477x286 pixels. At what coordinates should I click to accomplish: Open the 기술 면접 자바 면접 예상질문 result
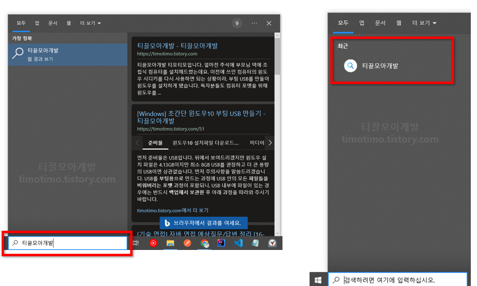pyautogui.click(x=201, y=233)
